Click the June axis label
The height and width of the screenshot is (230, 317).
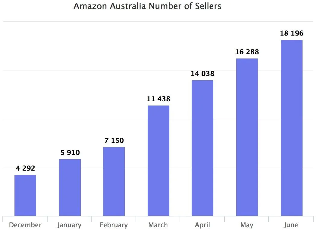291,225
